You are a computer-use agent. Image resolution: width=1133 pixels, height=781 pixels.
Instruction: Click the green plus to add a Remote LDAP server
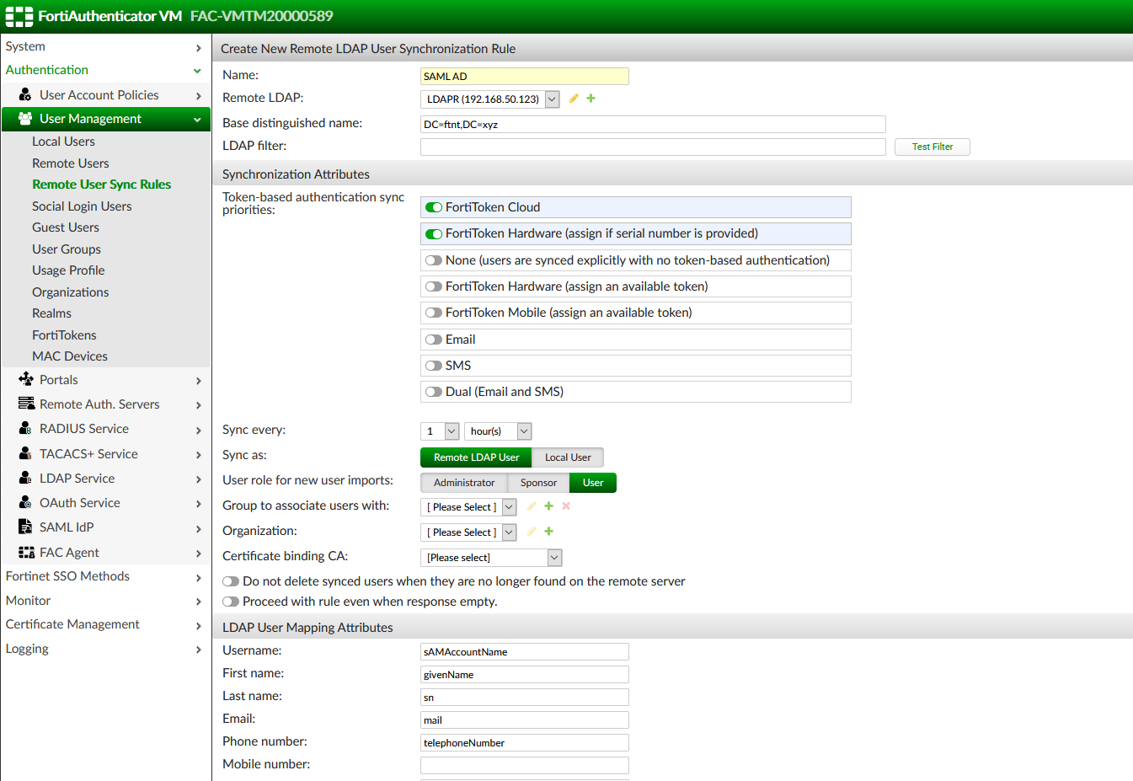590,99
